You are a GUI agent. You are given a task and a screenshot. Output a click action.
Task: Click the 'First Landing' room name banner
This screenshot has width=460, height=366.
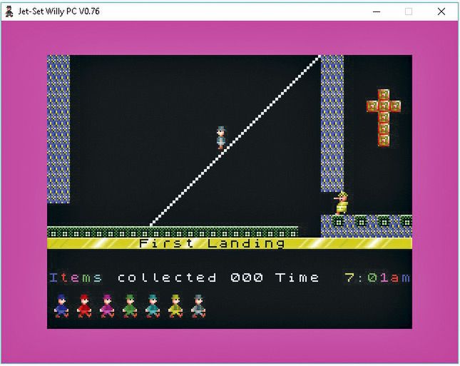pyautogui.click(x=230, y=243)
